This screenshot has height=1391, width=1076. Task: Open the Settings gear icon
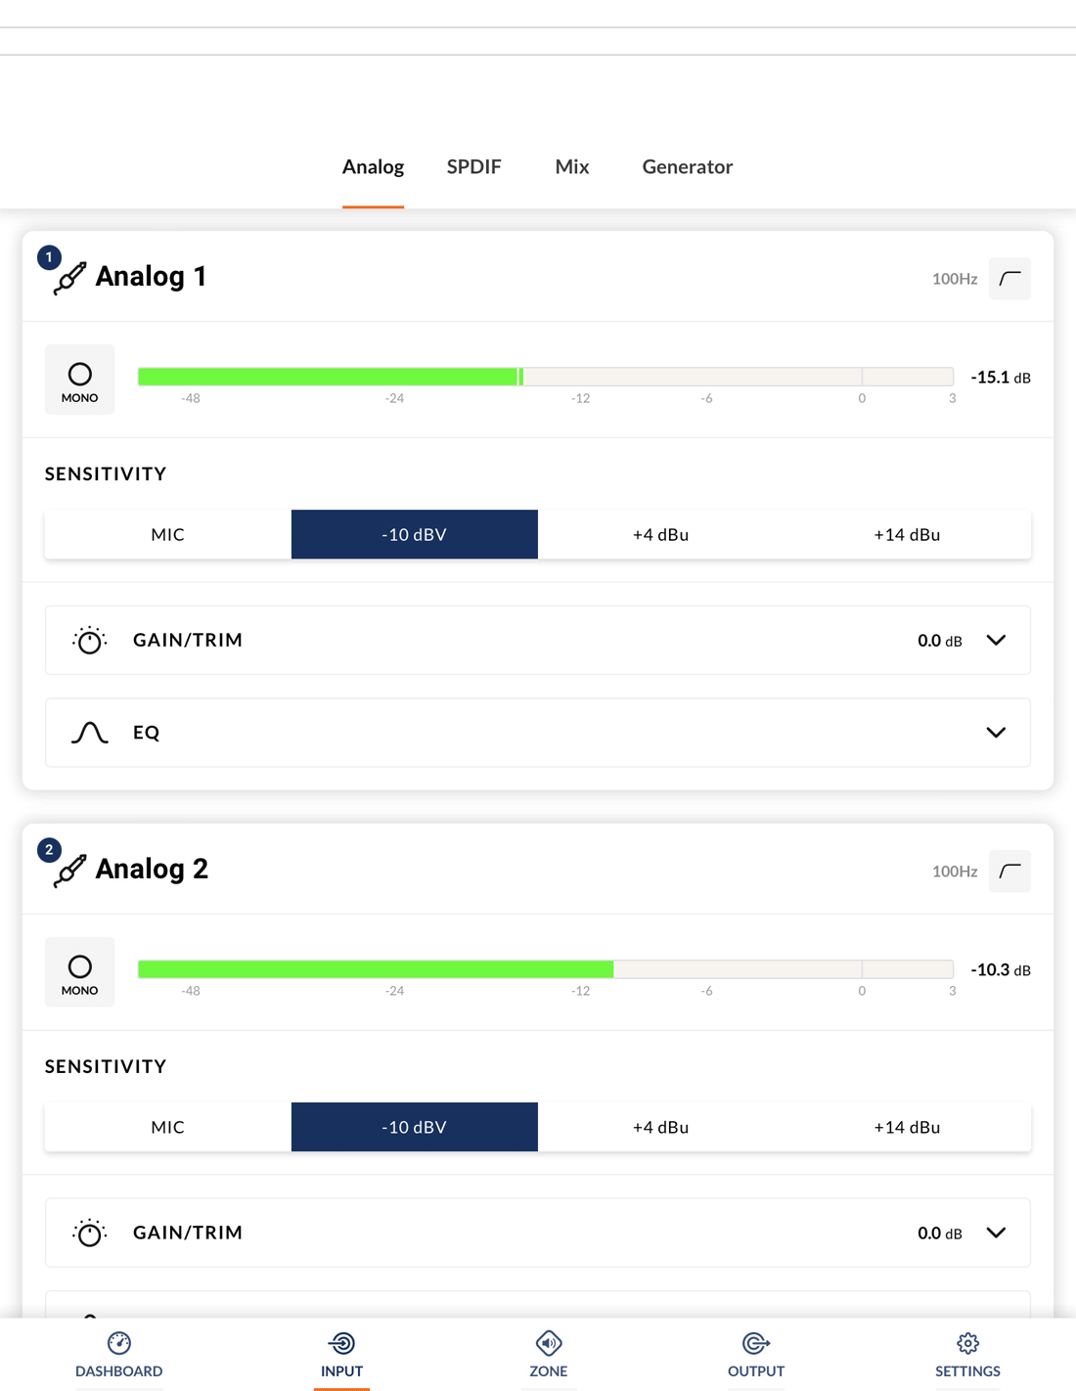click(967, 1343)
